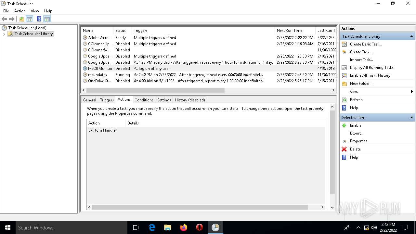Collapse the Task Scheduler Library actions section
The height and width of the screenshot is (234, 416).
(411, 36)
